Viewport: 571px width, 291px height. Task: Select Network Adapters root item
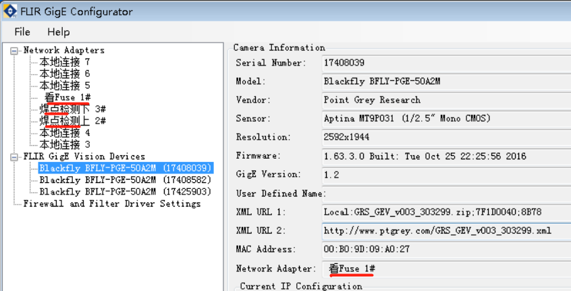(x=64, y=50)
